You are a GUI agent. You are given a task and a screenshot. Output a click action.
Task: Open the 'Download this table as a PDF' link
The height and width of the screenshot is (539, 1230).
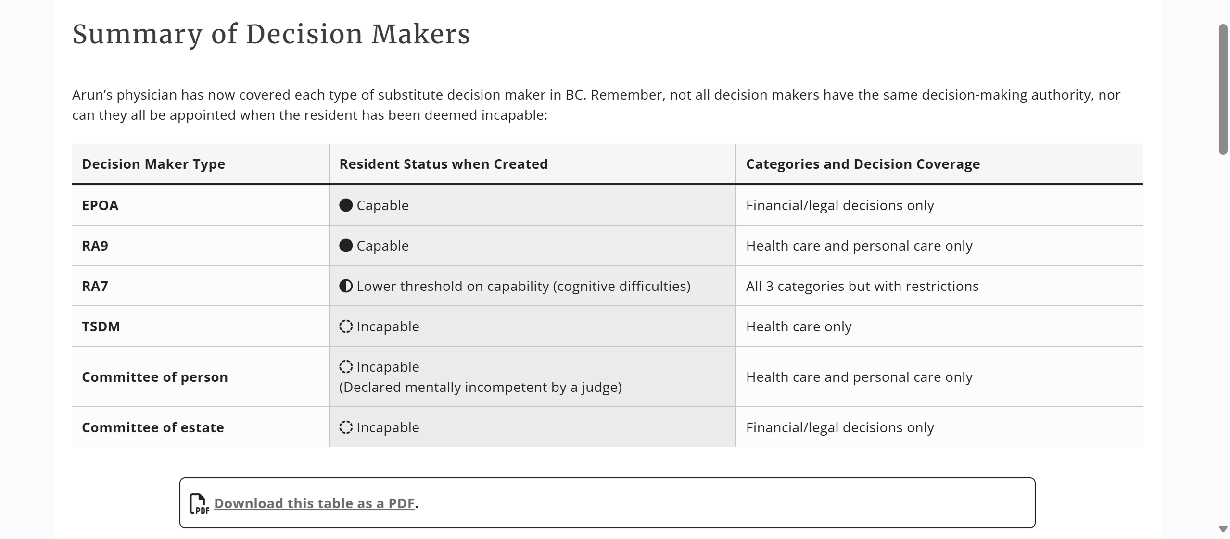(x=314, y=503)
